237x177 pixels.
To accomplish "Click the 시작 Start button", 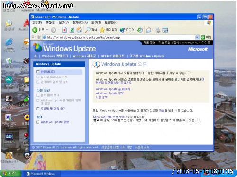I will click(10, 174).
